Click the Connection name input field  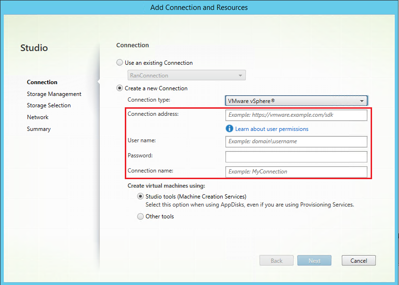pos(296,171)
